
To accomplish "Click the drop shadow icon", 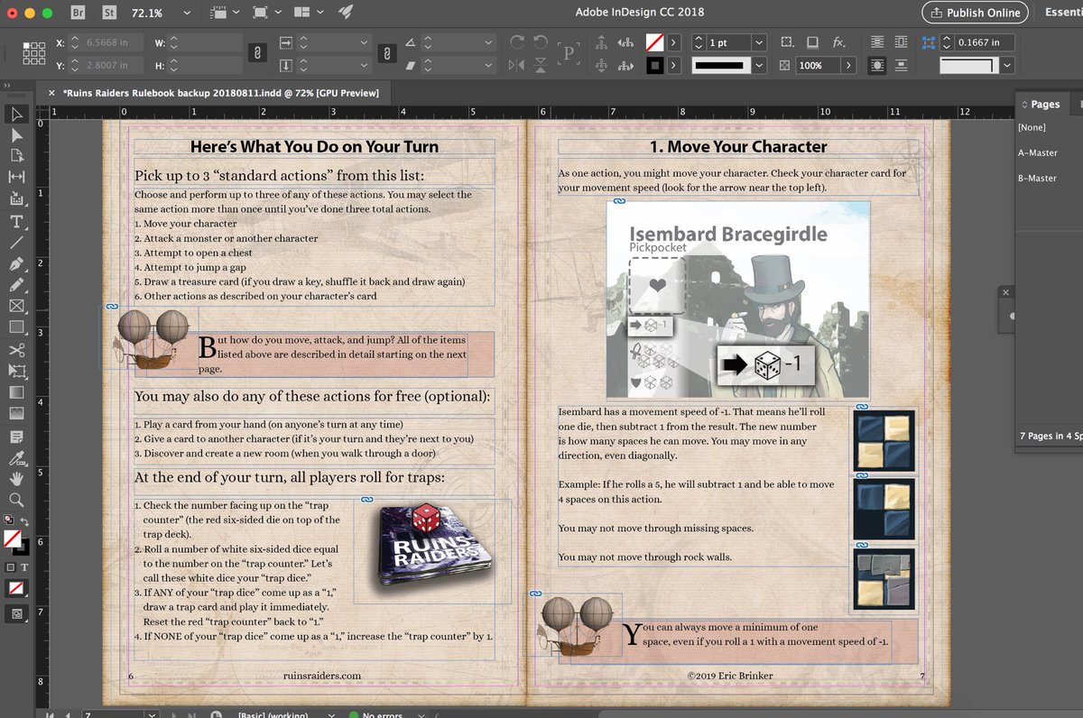I will [812, 41].
